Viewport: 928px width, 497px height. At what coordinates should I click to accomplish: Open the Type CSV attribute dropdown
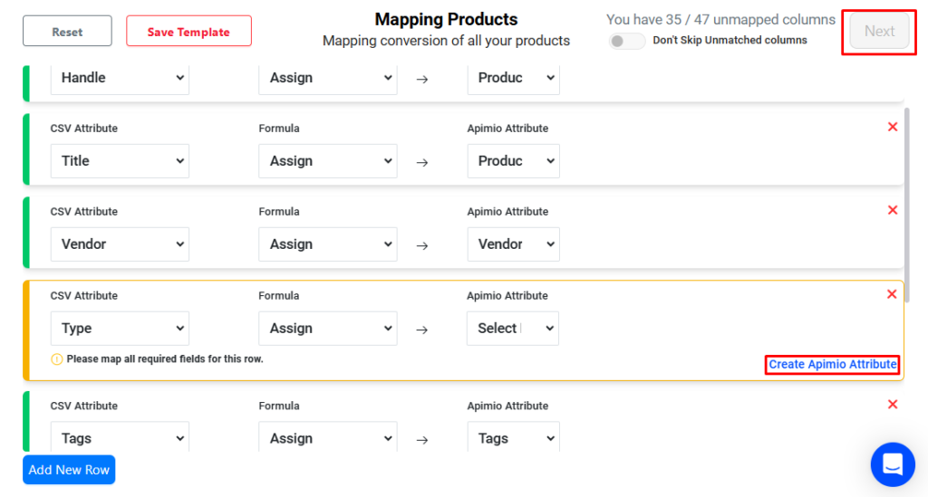pos(120,329)
